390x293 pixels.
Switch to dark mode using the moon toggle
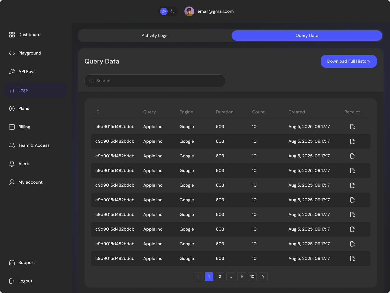point(173,11)
